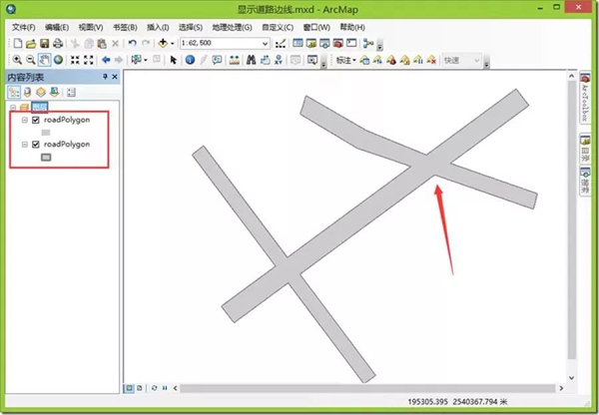Open the 文件(F) menu
Viewport: 599px width, 415px height.
point(24,27)
